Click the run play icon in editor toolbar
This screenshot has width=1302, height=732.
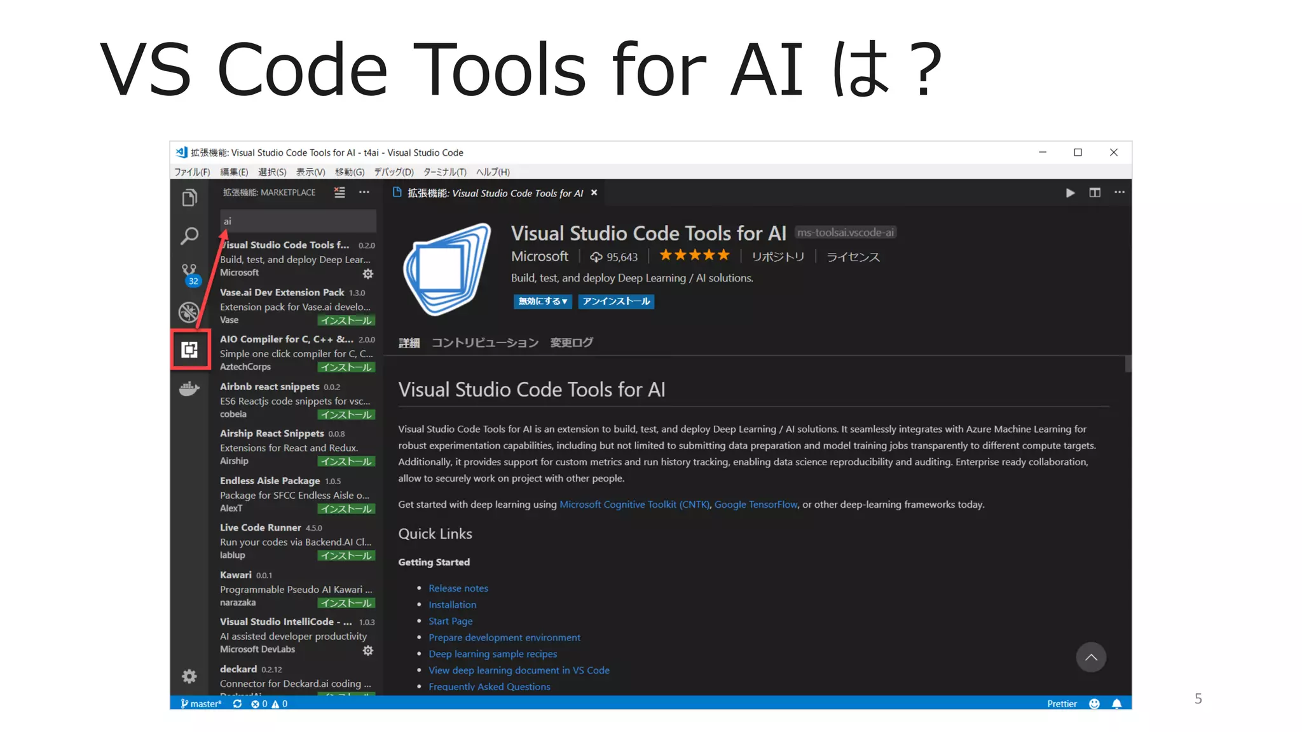pyautogui.click(x=1071, y=193)
